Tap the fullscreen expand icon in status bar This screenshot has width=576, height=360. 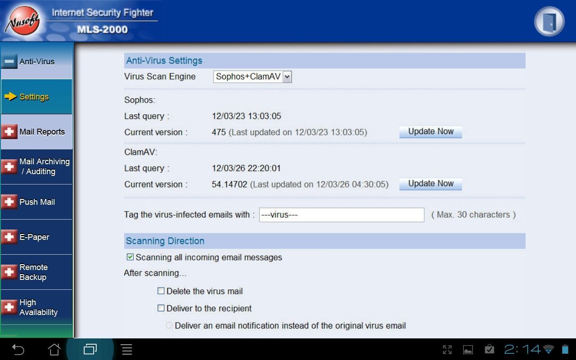point(447,349)
